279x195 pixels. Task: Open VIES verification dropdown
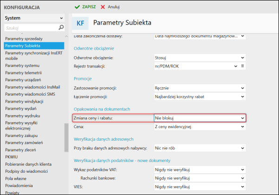click(200, 187)
